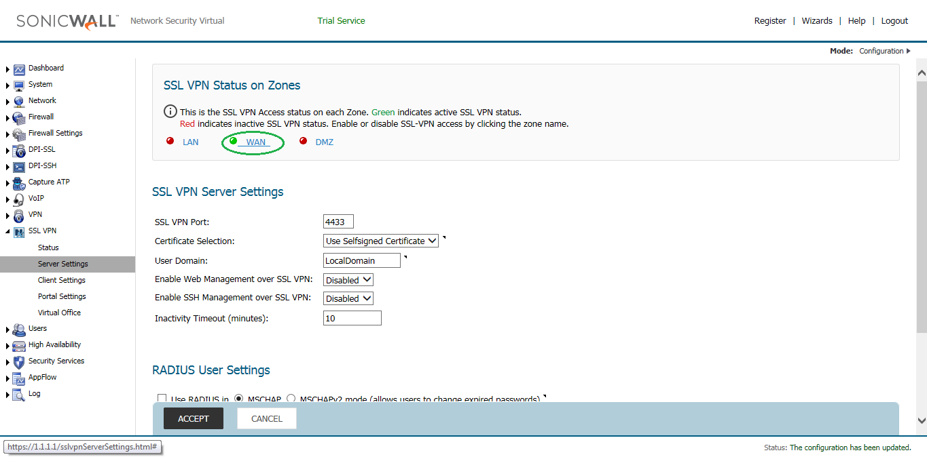The image size is (927, 457).
Task: Switch to Client Settings under SSL VPN
Action: click(62, 279)
